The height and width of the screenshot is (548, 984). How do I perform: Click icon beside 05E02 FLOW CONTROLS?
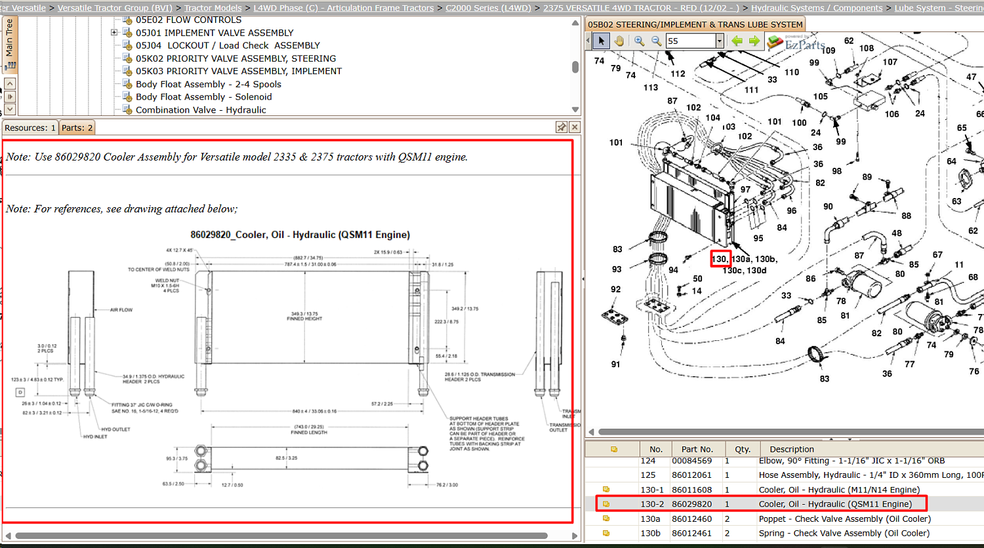pos(128,20)
